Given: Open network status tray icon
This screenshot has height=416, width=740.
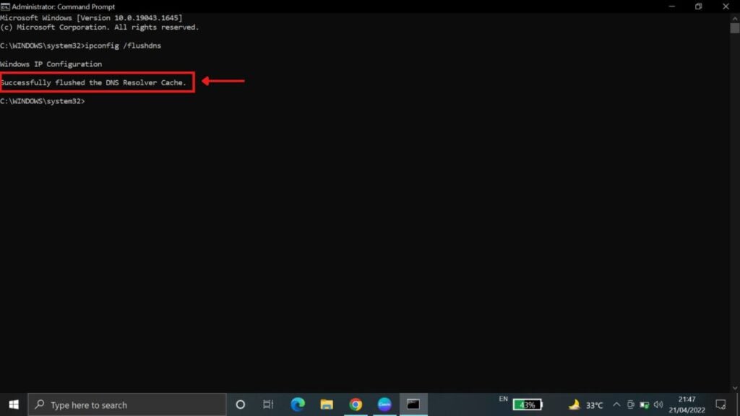Looking at the screenshot, I should pyautogui.click(x=644, y=404).
